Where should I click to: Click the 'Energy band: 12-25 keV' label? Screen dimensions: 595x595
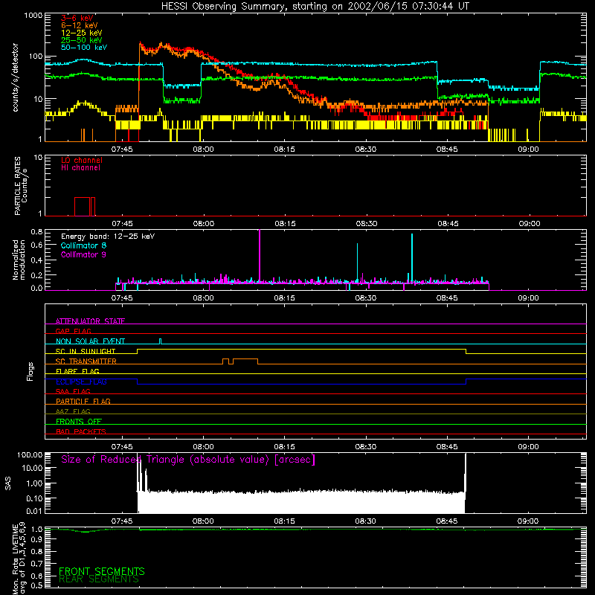(108, 237)
